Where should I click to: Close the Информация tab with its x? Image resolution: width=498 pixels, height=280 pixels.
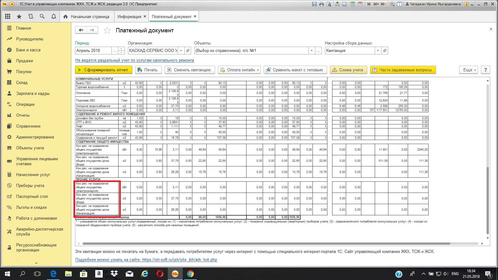[x=145, y=16]
